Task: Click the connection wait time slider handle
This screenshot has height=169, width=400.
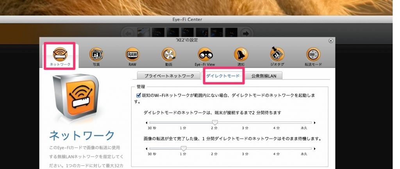Action: pos(215,123)
